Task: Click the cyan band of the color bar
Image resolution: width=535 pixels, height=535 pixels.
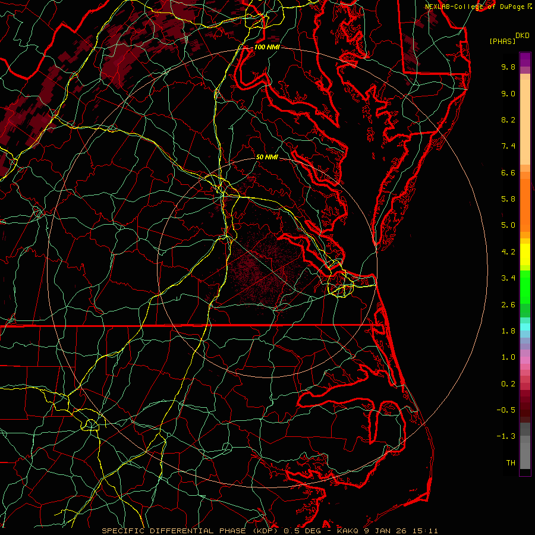Action: pos(525,327)
